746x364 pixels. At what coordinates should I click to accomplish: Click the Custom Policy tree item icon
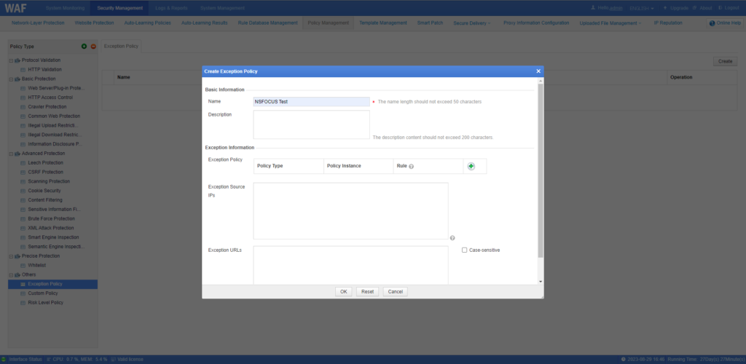click(x=23, y=293)
